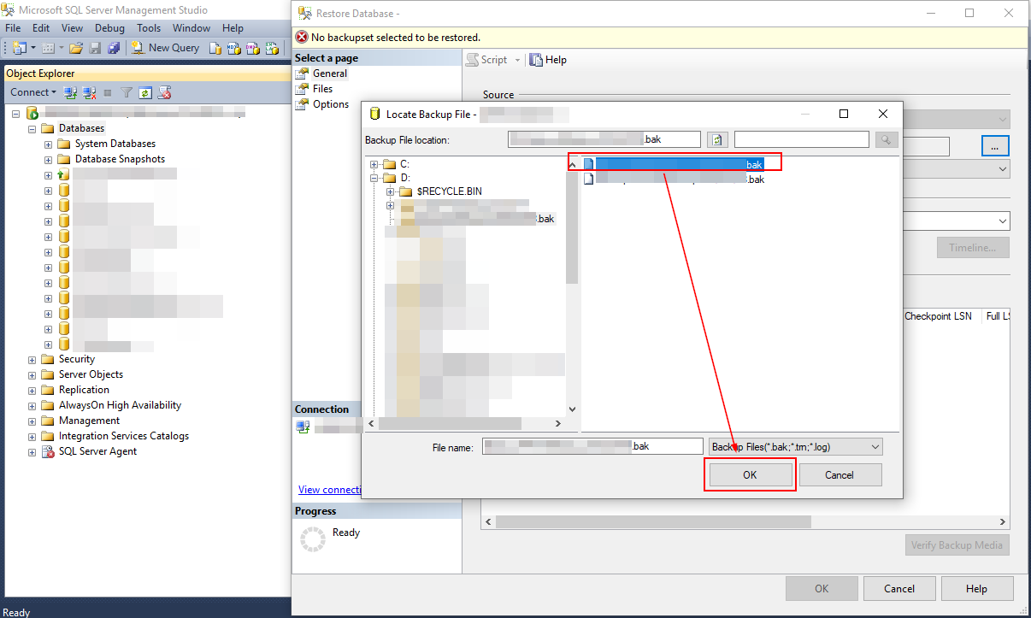Click the search text box in Locate Backup File
Image resolution: width=1031 pixels, height=618 pixels.
pyautogui.click(x=802, y=139)
